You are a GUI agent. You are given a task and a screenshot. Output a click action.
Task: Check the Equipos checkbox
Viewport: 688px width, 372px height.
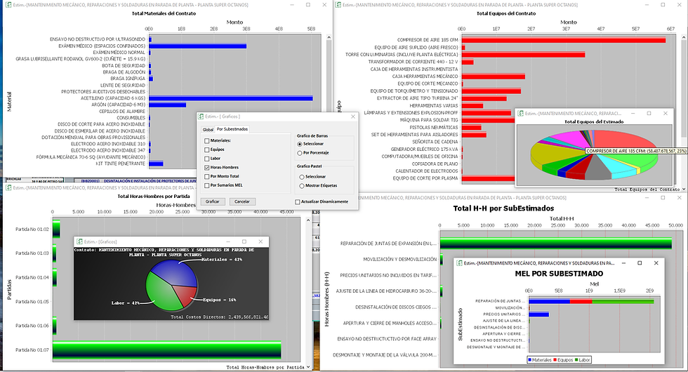[206, 150]
